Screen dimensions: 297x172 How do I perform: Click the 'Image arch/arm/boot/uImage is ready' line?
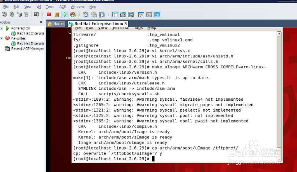point(122,143)
